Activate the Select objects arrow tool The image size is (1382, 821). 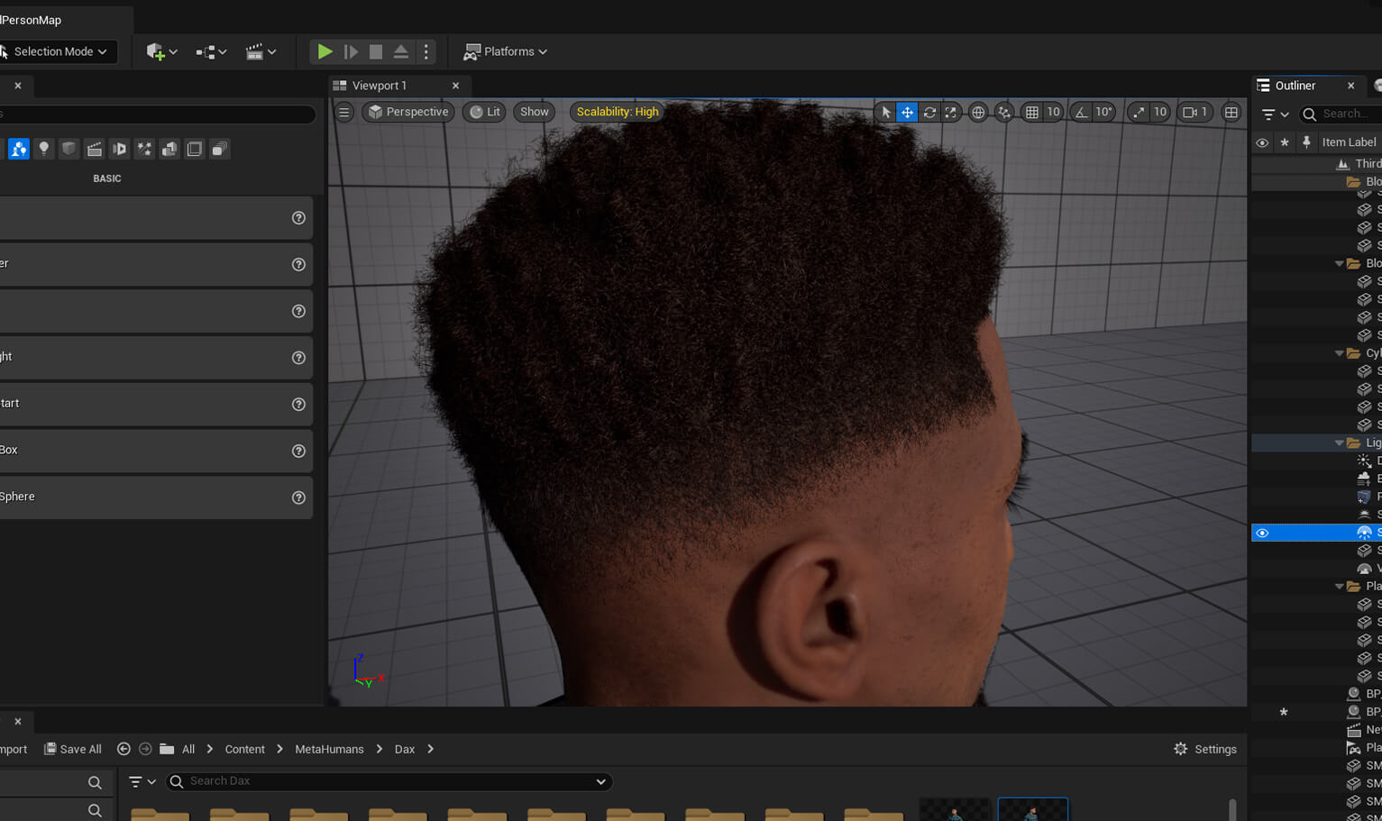point(886,112)
